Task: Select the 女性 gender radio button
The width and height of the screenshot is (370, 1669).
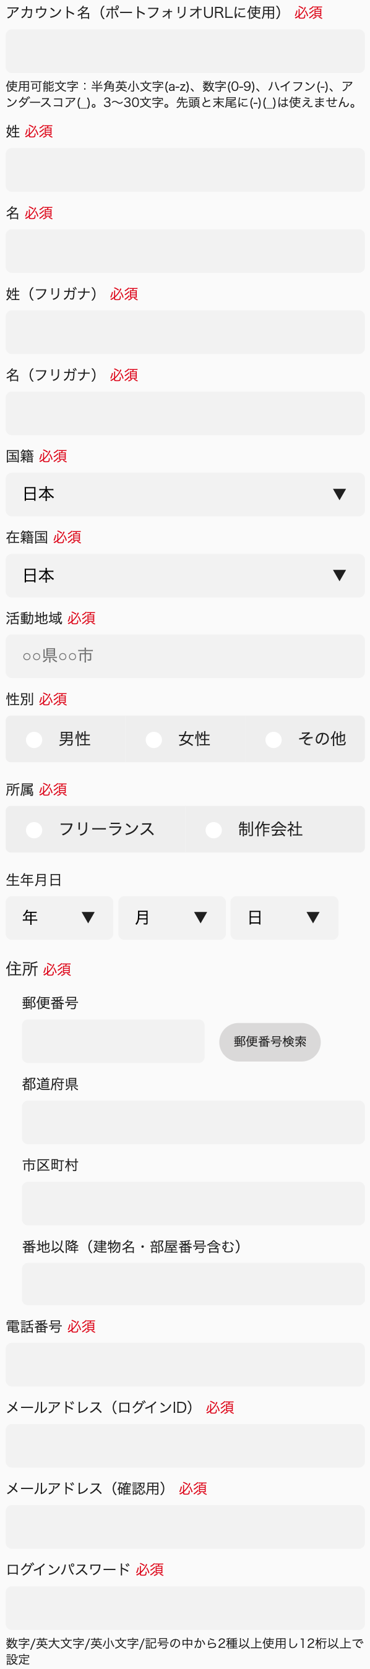Action: (153, 739)
